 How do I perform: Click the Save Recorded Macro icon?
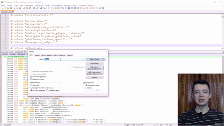point(103,8)
